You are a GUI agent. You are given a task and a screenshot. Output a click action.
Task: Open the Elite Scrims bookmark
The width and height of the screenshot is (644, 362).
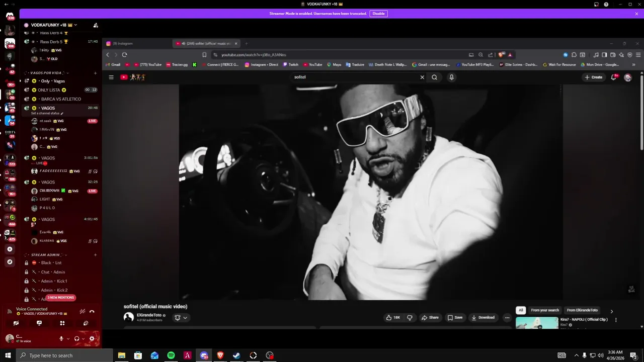point(518,64)
